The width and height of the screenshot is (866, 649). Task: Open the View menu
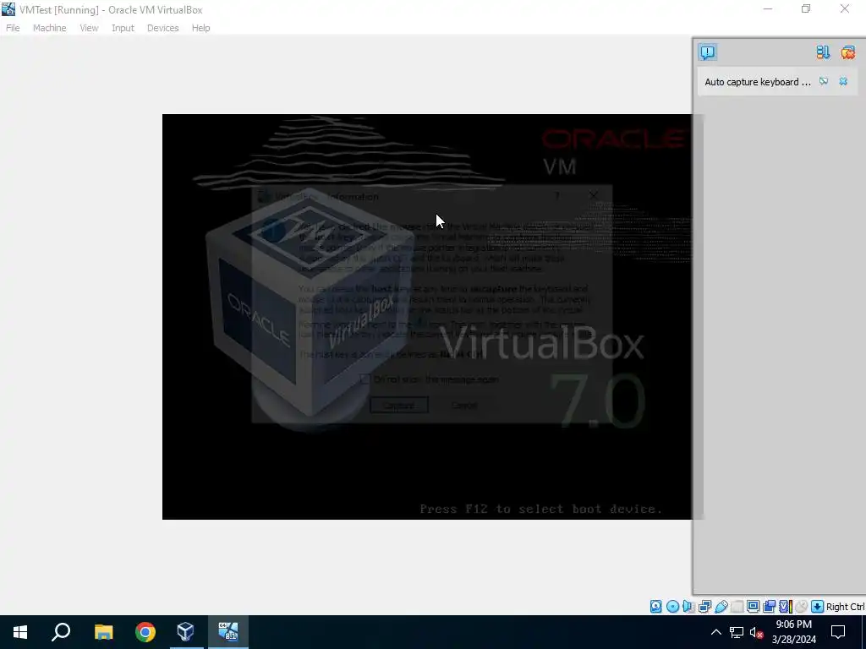pos(88,28)
